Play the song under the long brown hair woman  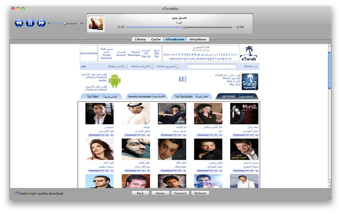[x=112, y=171]
